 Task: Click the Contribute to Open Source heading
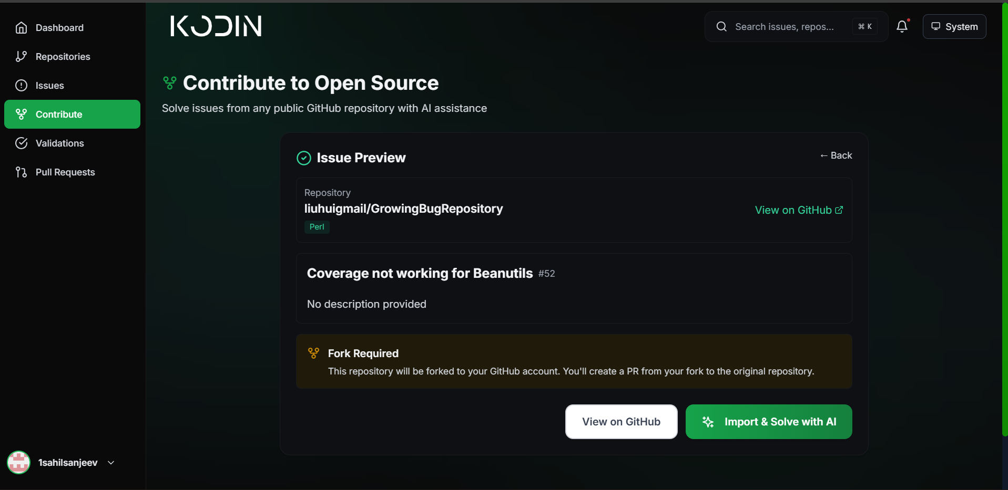point(311,83)
